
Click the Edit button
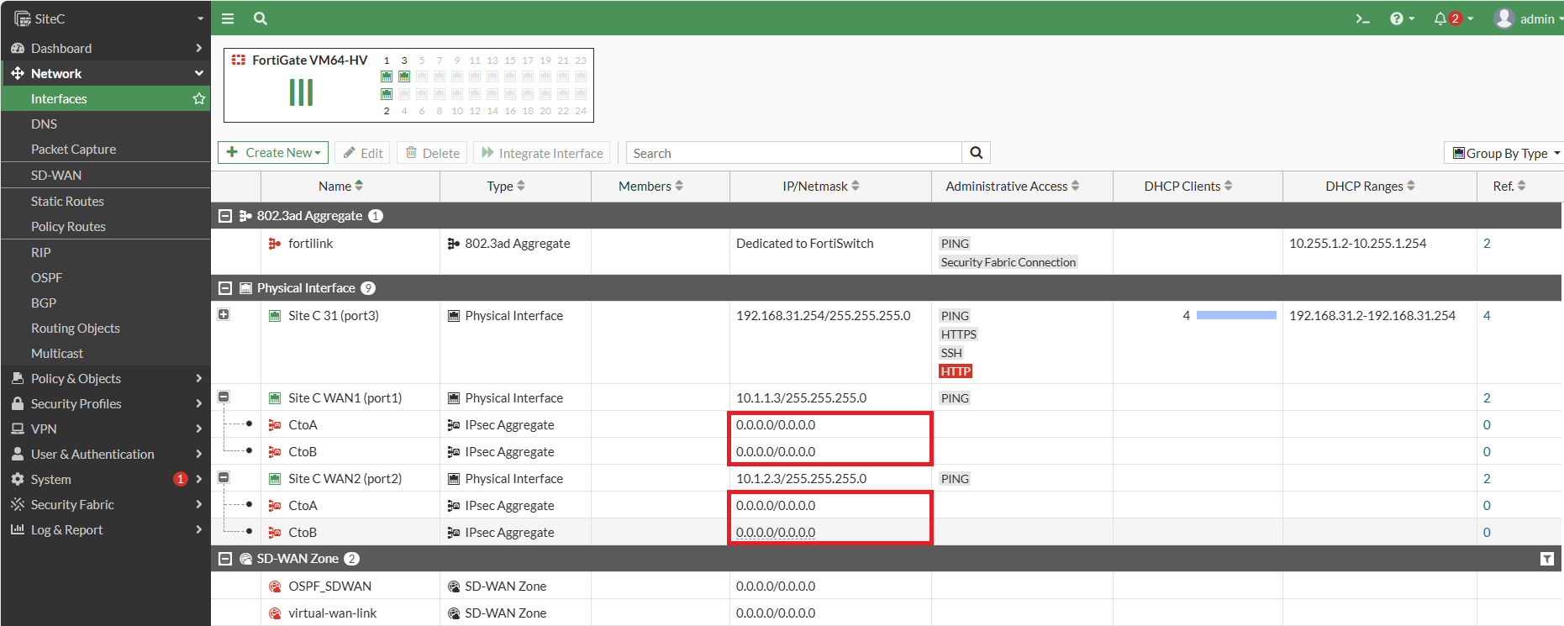pyautogui.click(x=363, y=153)
